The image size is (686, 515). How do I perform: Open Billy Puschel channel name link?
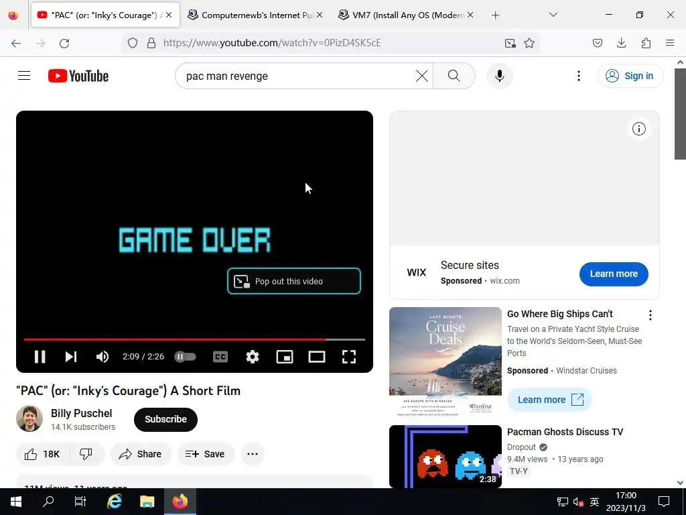click(81, 413)
